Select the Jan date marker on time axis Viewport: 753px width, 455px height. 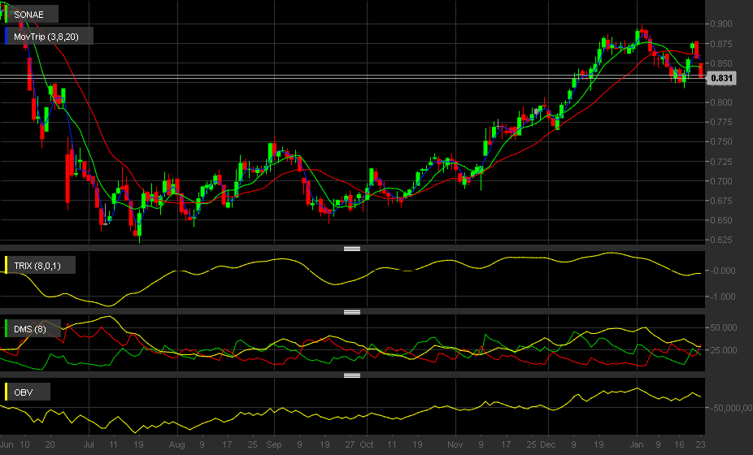click(x=636, y=444)
